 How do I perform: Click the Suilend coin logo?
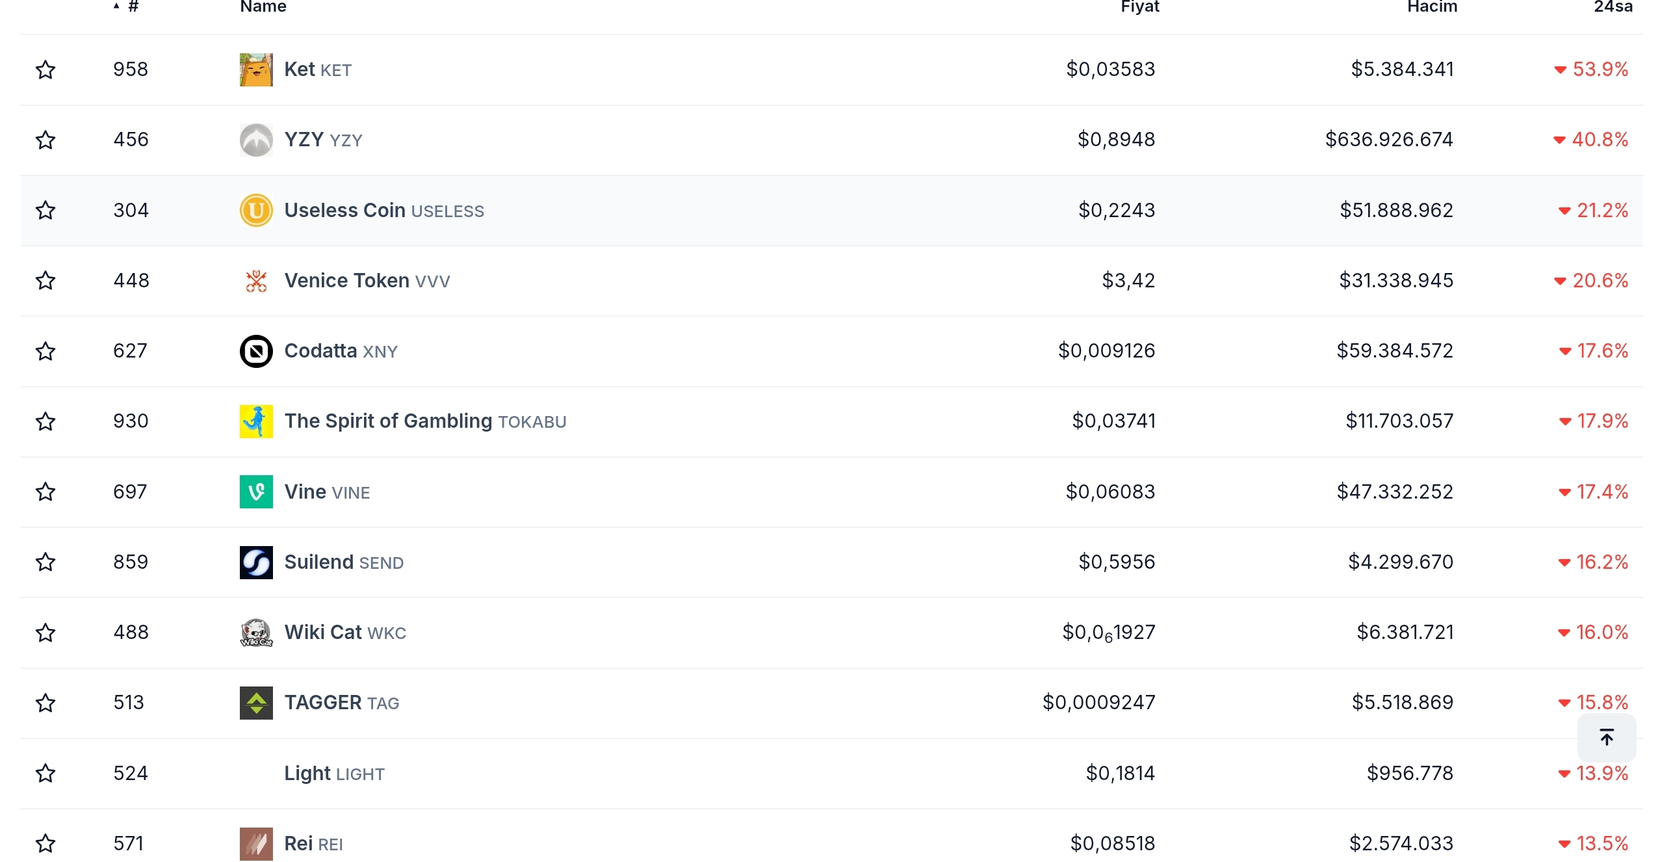pos(256,562)
